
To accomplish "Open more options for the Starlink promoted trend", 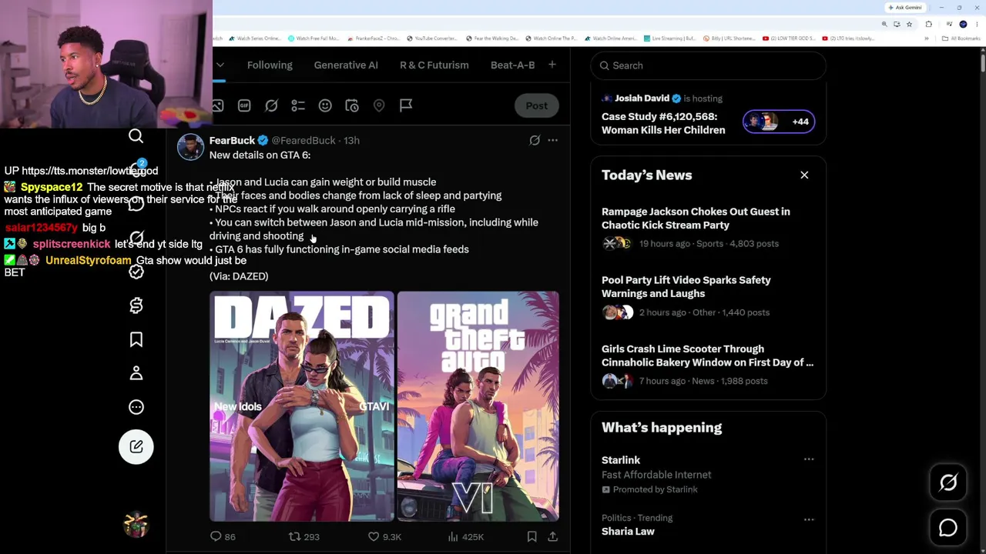I will [809, 459].
